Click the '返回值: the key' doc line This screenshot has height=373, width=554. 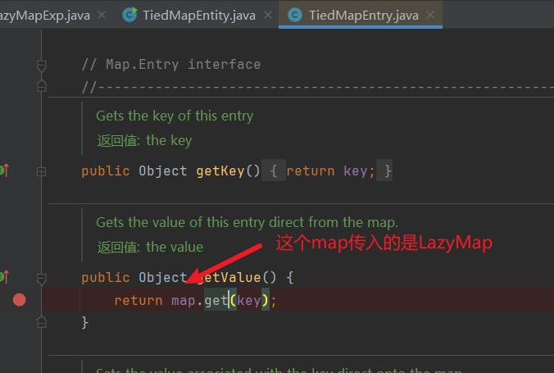tap(144, 141)
